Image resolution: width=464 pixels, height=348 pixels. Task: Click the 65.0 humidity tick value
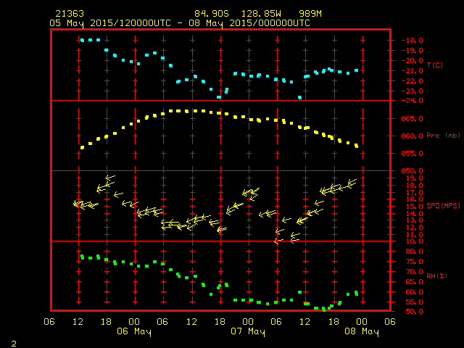(414, 282)
